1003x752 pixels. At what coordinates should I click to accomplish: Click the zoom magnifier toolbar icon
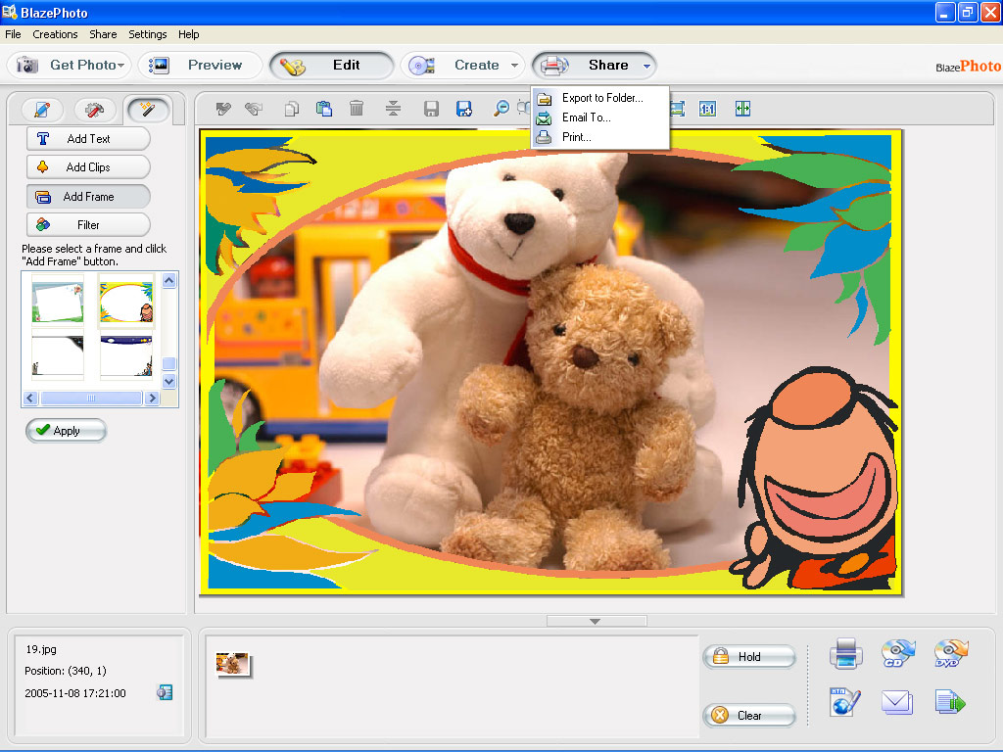click(501, 109)
